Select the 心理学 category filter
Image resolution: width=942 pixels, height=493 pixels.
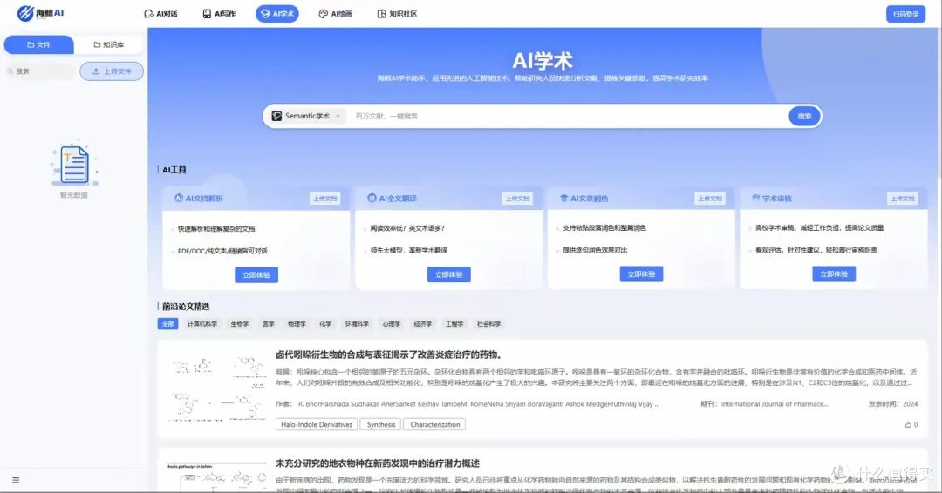pyautogui.click(x=391, y=324)
